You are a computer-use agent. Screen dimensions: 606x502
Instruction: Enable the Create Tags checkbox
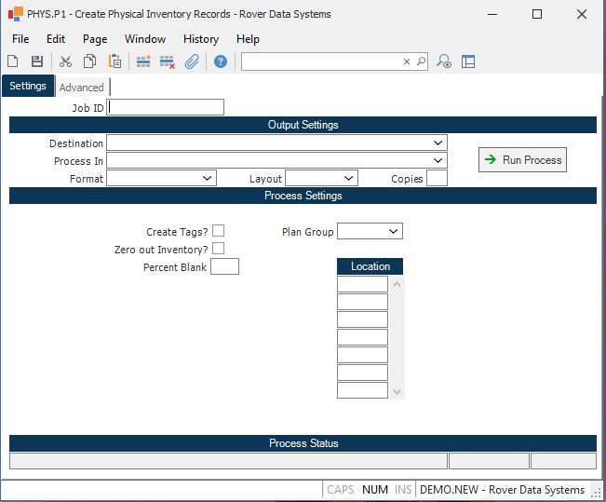(x=218, y=231)
